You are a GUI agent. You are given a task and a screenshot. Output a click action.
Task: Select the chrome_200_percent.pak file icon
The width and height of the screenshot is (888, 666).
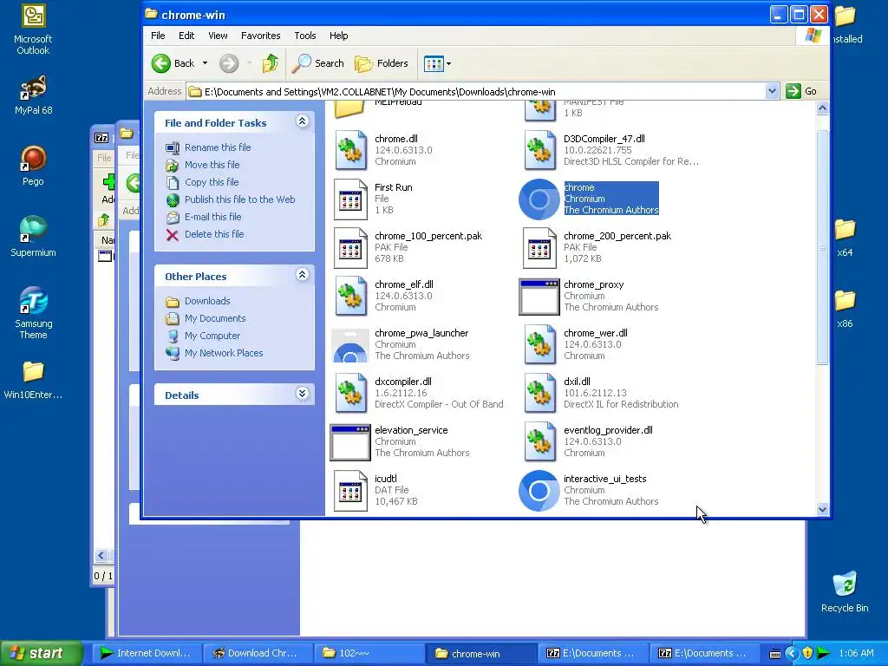pos(539,247)
